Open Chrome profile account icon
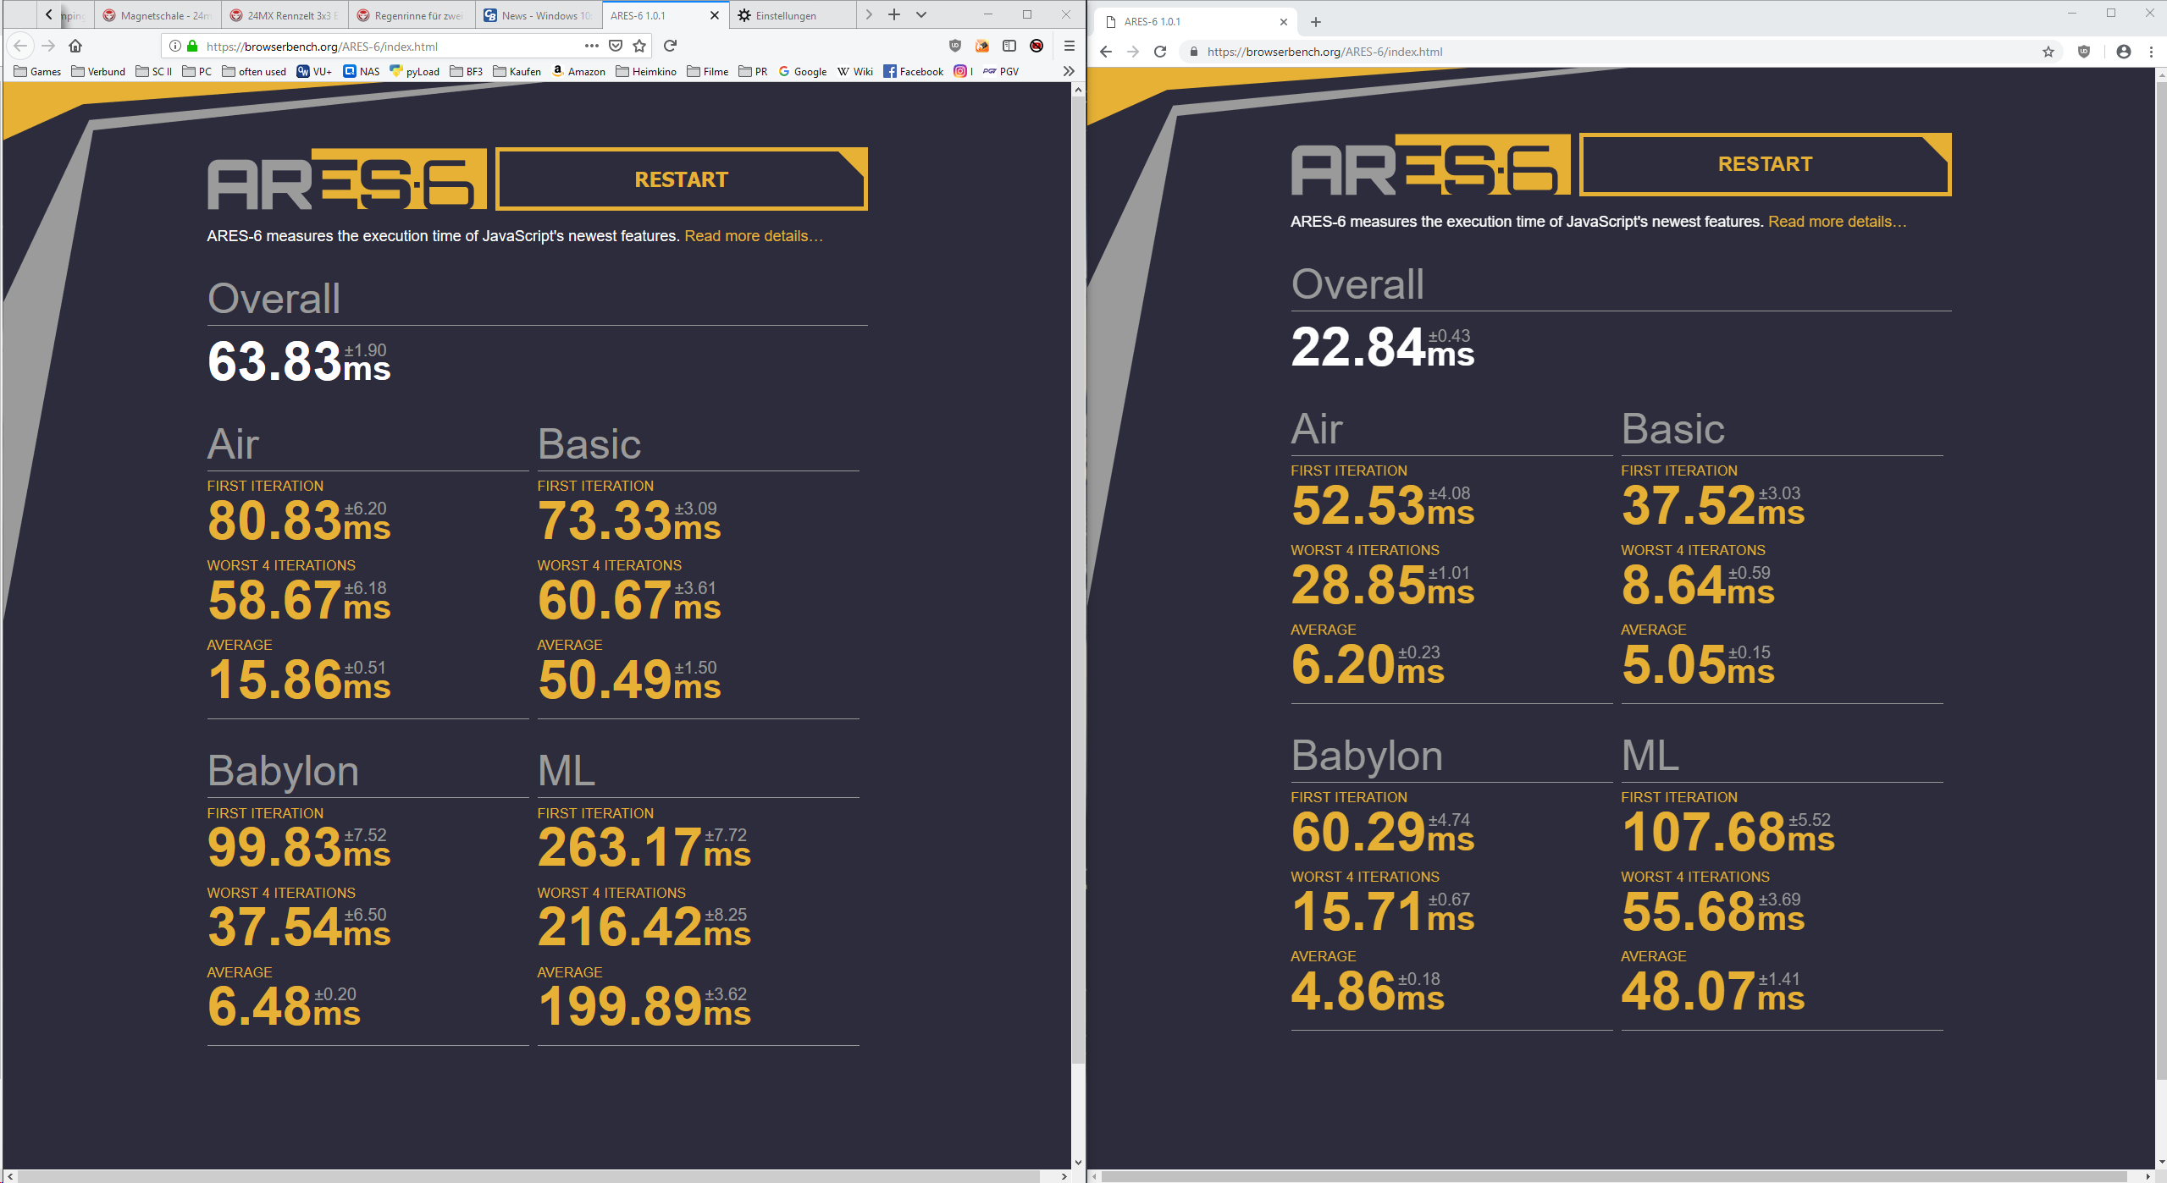The width and height of the screenshot is (2167, 1183). [x=2123, y=52]
